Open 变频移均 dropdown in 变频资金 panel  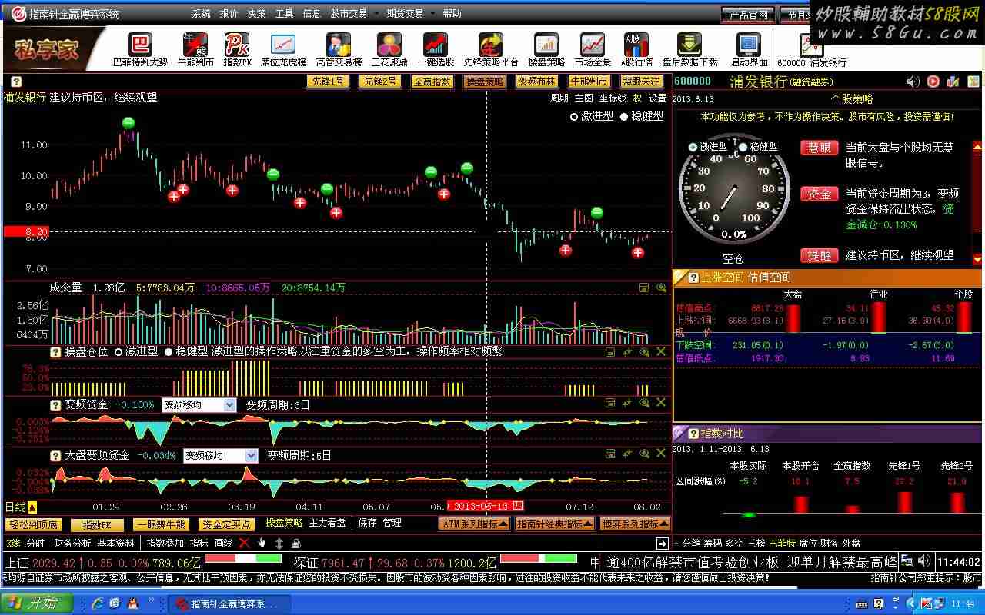229,404
